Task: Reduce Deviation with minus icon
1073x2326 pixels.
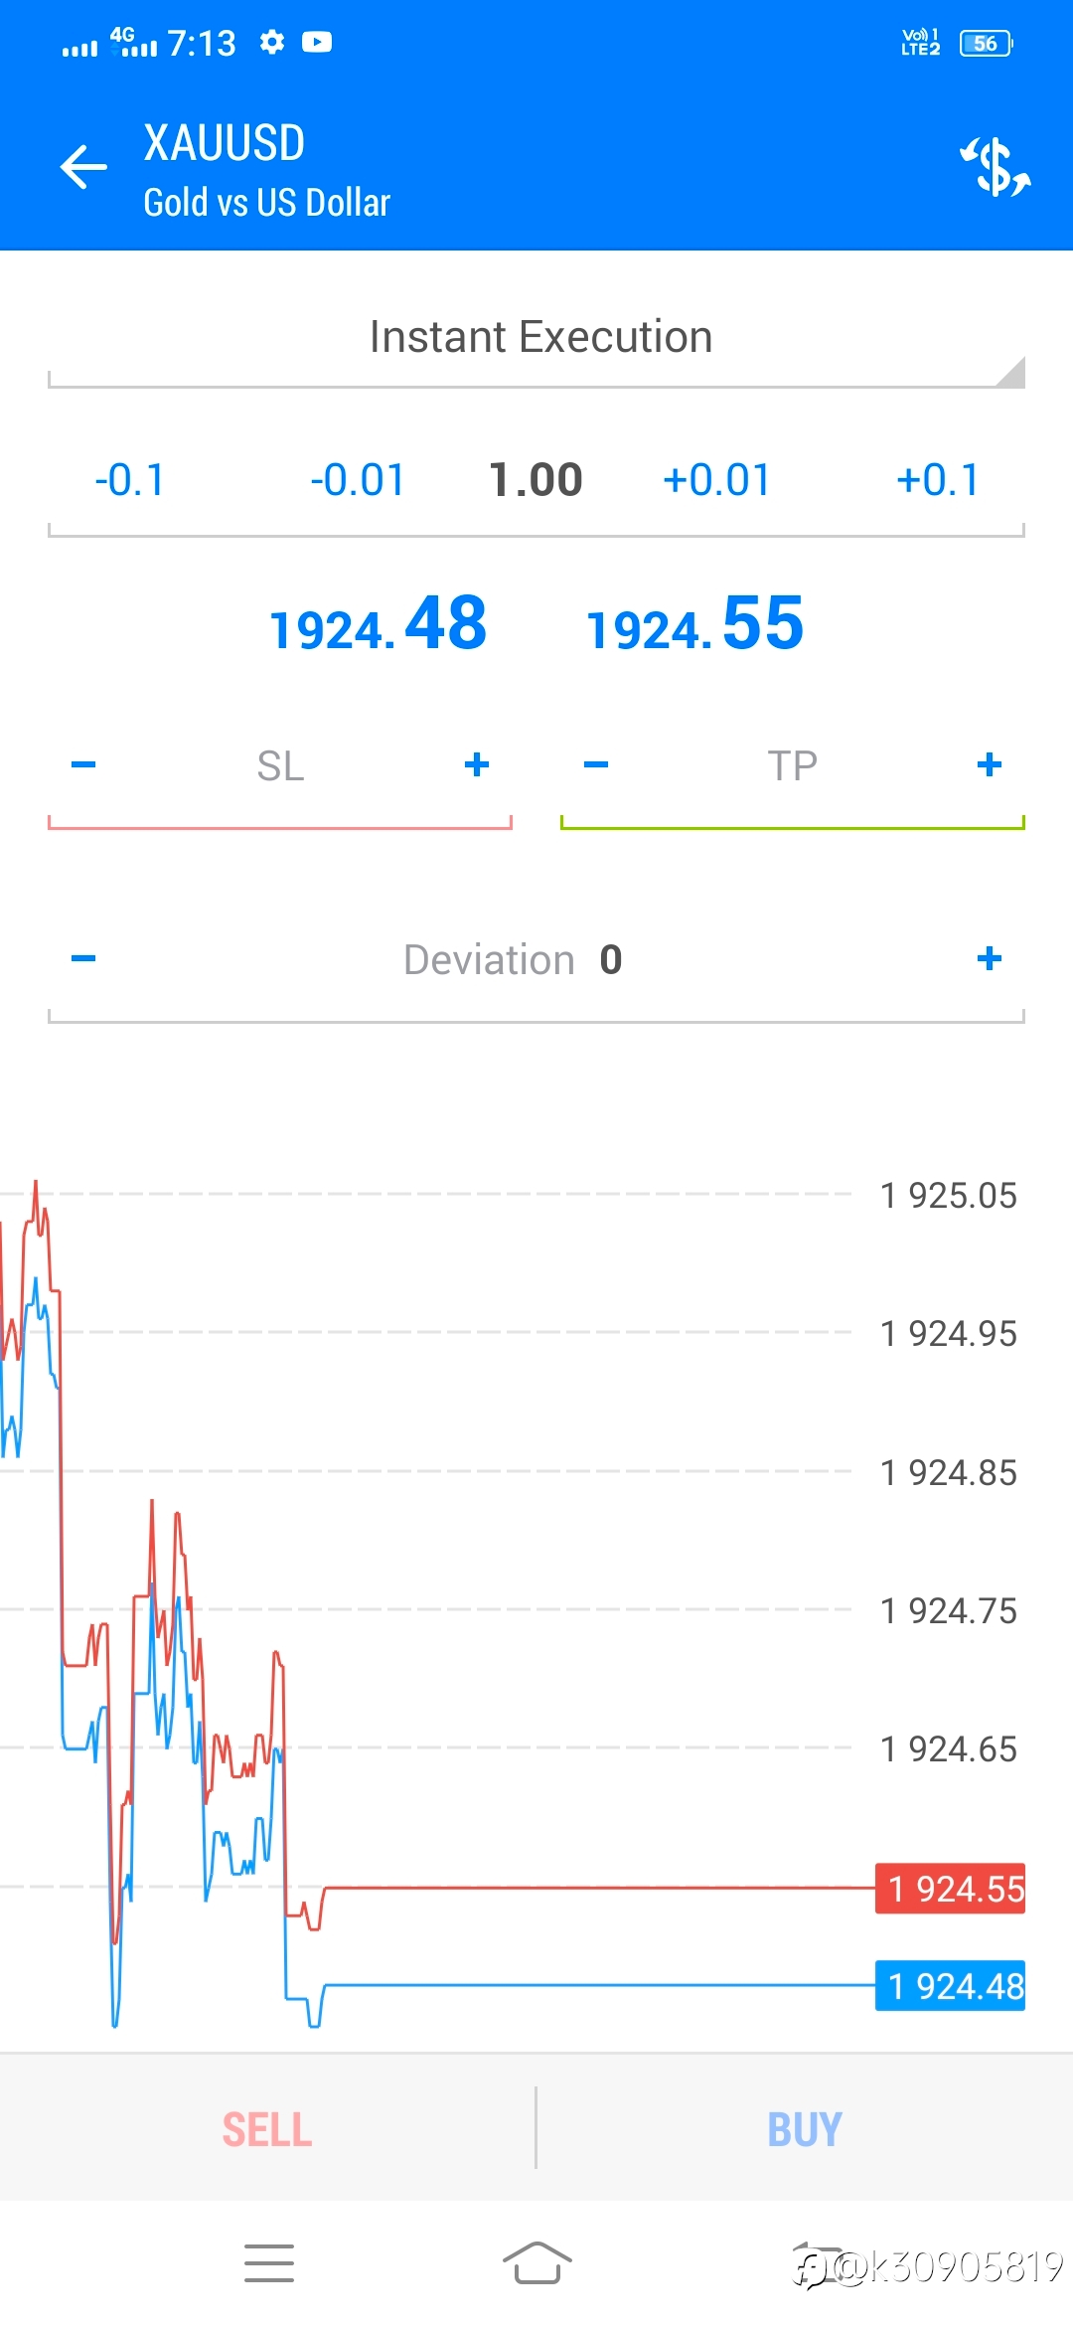Action: point(83,958)
